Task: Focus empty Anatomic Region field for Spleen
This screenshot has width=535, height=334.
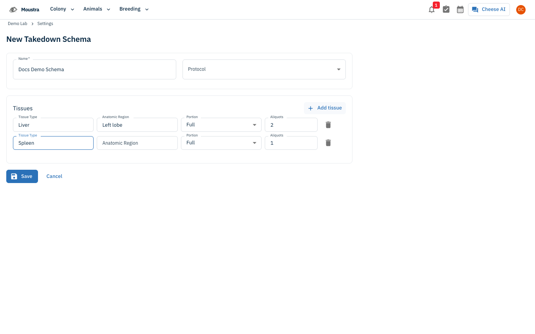Action: click(x=137, y=143)
